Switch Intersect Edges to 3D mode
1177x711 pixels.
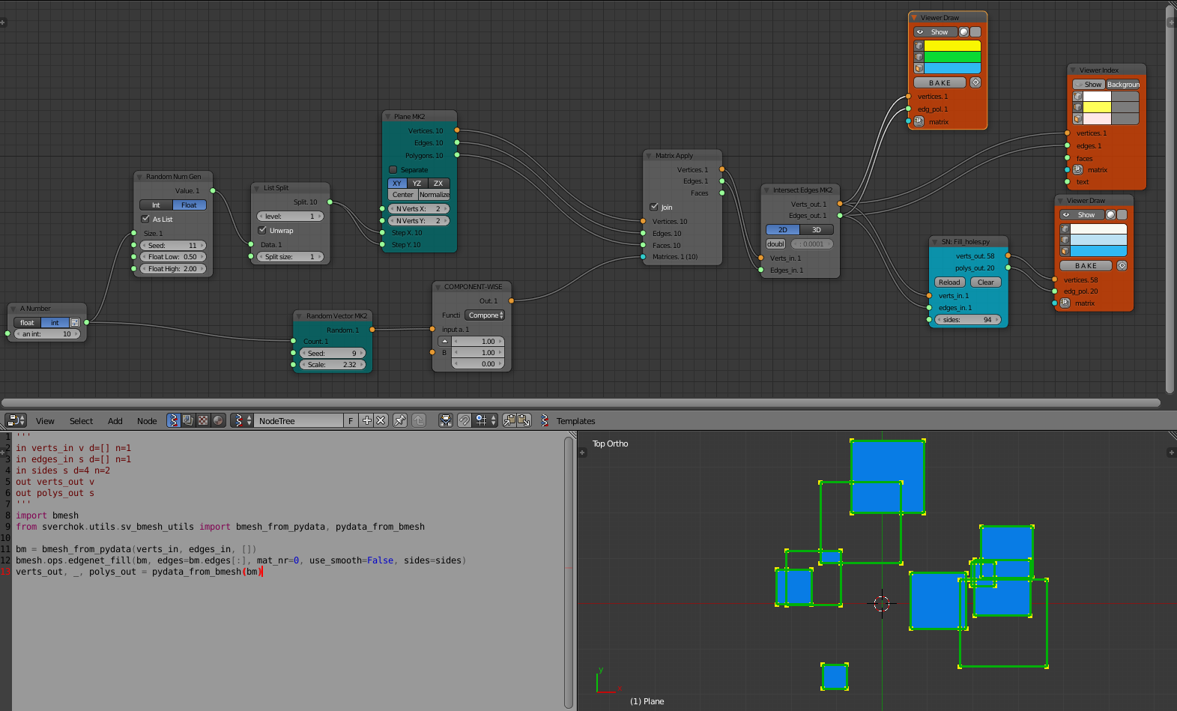[x=817, y=229]
